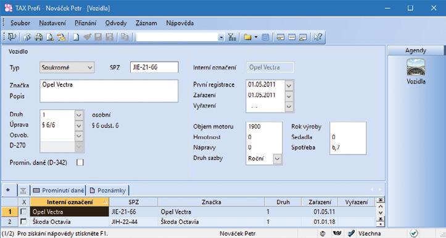Expand the Druh dropdown arrow
The height and width of the screenshot is (238, 446).
tap(79, 115)
